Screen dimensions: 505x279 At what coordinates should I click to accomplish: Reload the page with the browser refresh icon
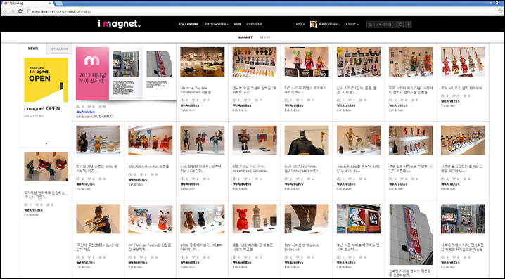click(x=20, y=11)
